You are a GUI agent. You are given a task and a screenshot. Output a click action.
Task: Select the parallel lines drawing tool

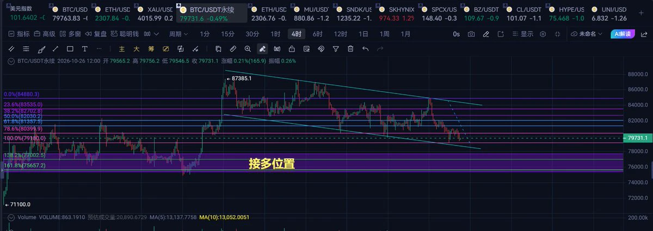point(11,48)
